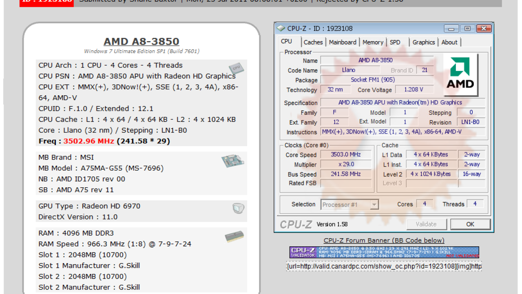Close the CPU-Z window
Viewport: 522px width, 294px height.
(484, 29)
